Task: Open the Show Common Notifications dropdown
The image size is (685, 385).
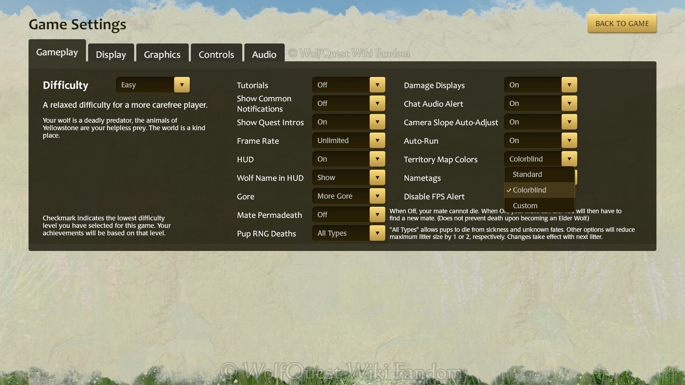Action: click(349, 103)
